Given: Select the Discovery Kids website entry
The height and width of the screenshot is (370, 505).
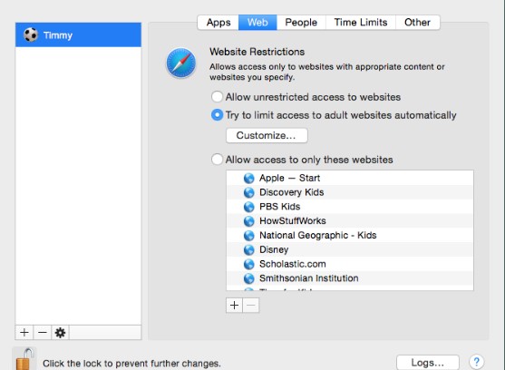Looking at the screenshot, I should tap(350, 192).
